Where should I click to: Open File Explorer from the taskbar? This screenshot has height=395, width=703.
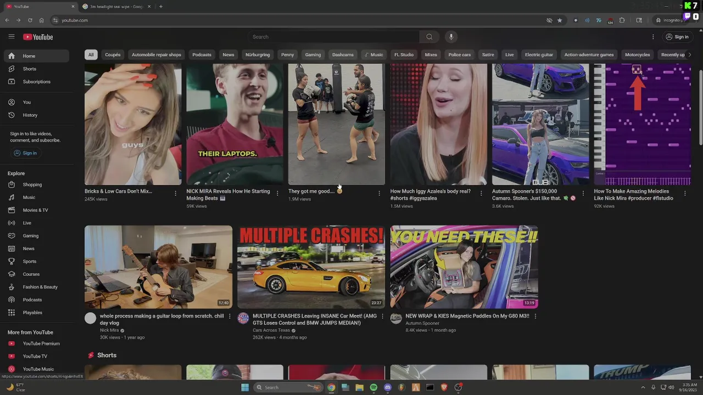359,387
